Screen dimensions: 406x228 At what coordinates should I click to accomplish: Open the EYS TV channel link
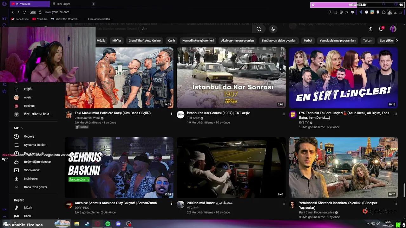(304, 123)
